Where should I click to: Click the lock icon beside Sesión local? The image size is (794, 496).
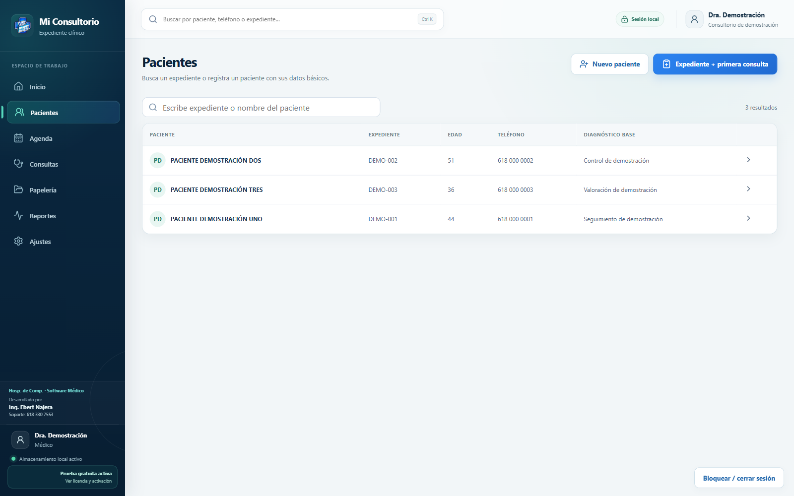tap(625, 19)
